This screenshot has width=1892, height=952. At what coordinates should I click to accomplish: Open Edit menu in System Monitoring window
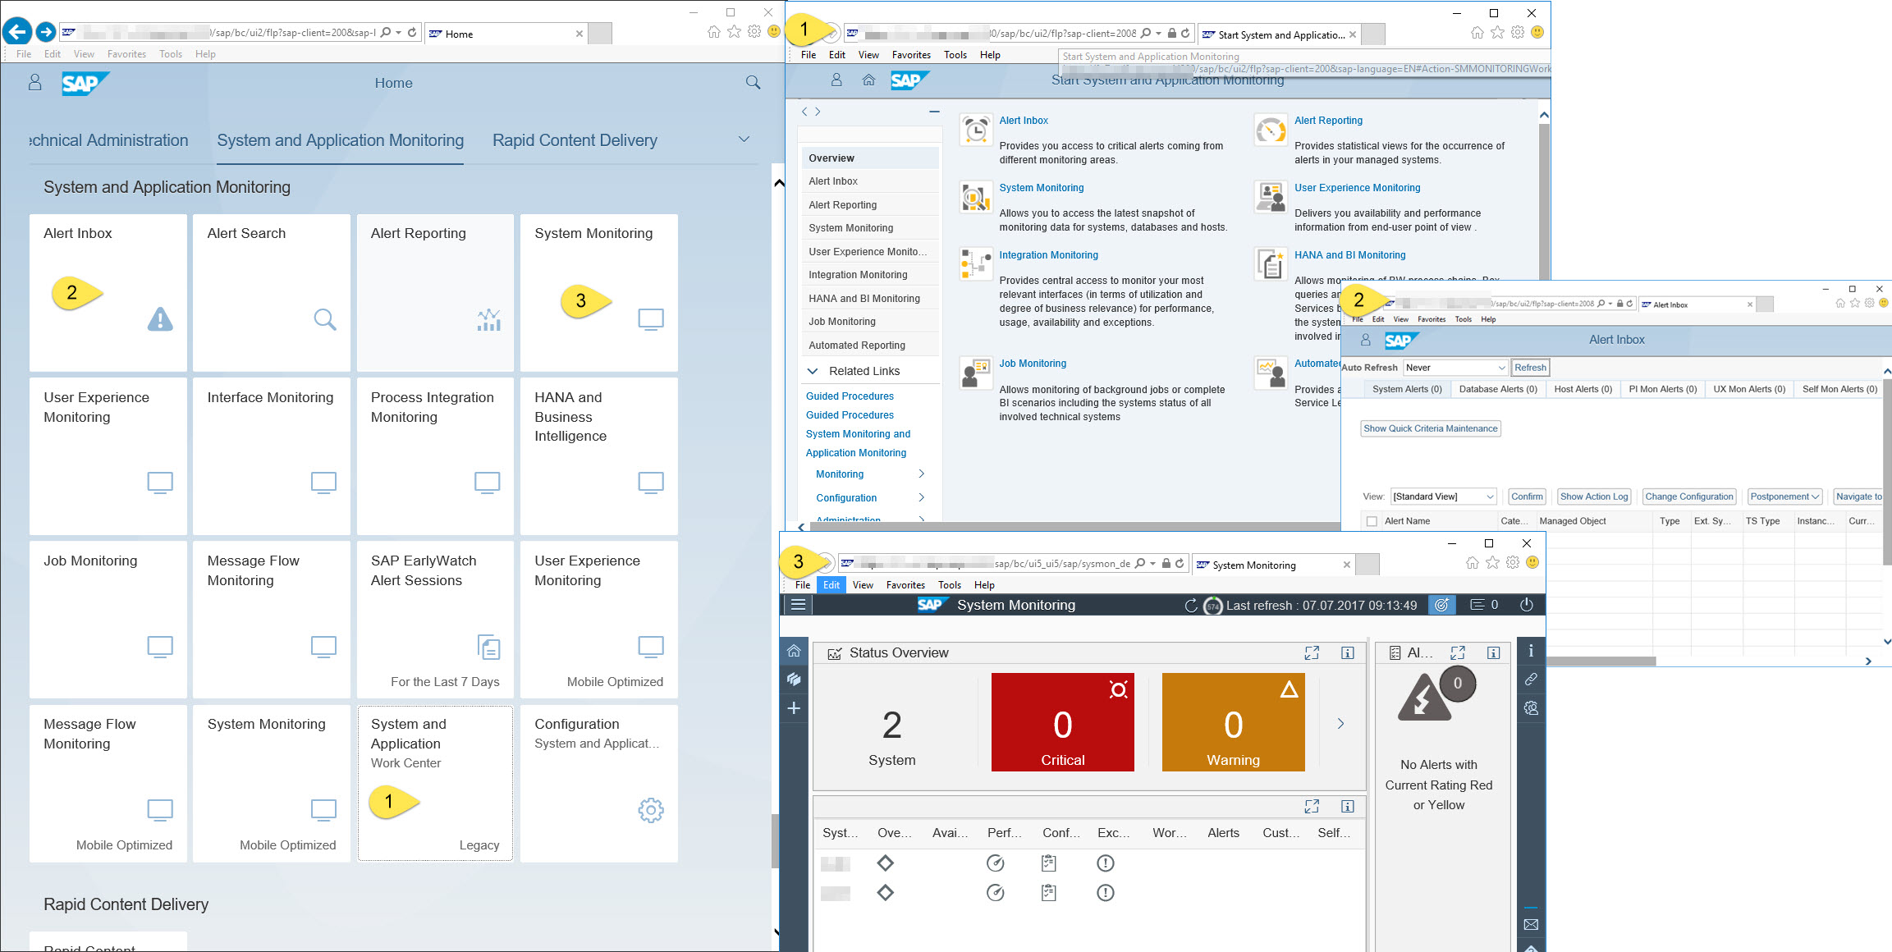831,585
